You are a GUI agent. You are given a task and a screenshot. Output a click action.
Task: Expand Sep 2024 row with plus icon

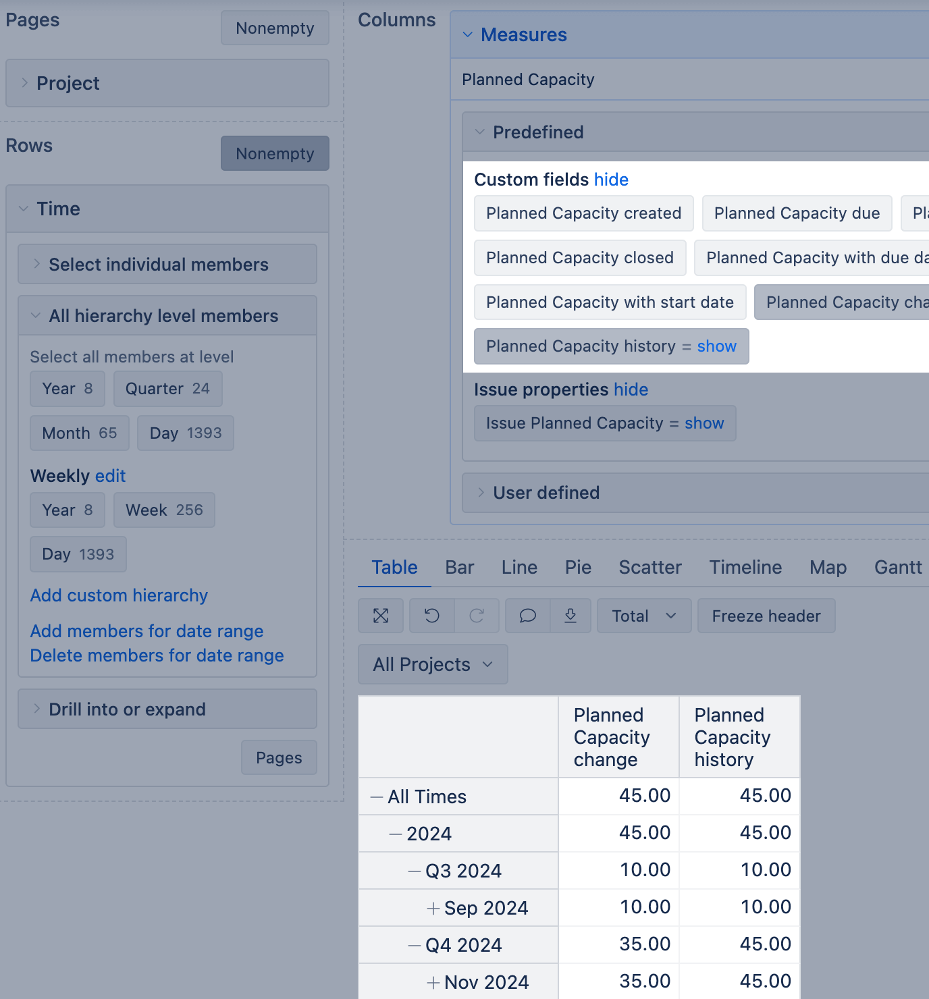coord(433,909)
